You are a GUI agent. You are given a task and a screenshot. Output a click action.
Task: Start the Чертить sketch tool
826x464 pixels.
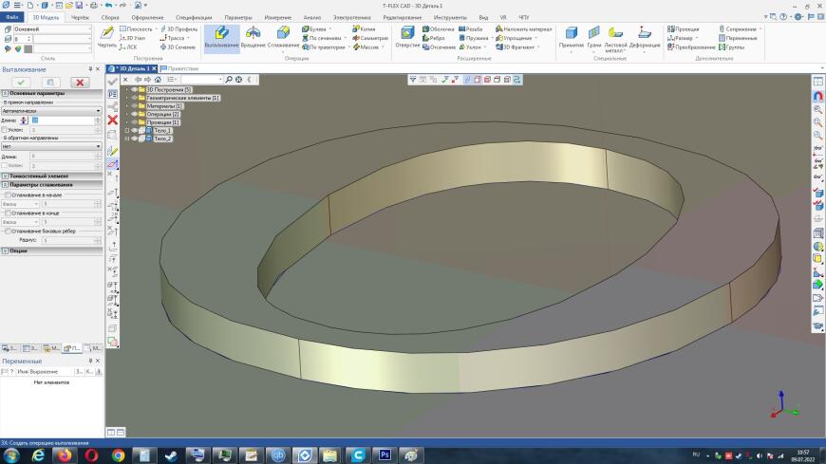tap(107, 37)
